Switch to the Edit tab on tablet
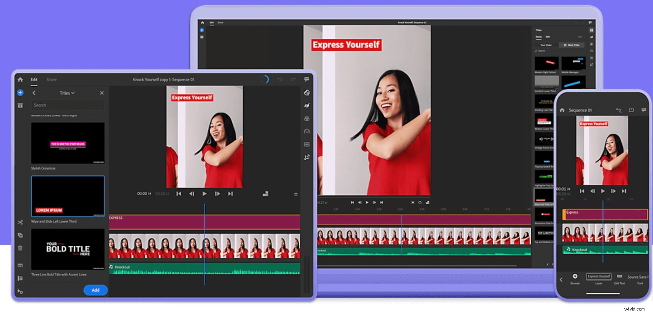This screenshot has height=313, width=653. pos(34,80)
